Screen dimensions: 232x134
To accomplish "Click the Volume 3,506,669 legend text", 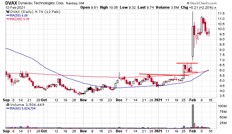I will point(27,105).
